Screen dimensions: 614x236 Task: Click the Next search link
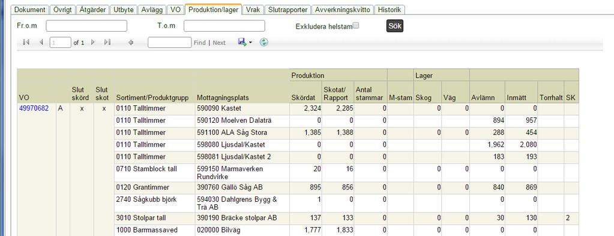click(x=219, y=43)
